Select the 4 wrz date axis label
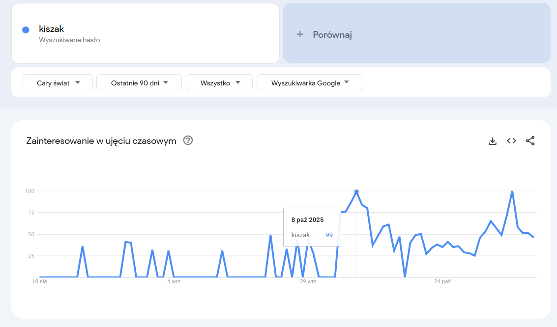This screenshot has height=327, width=557. click(x=174, y=282)
